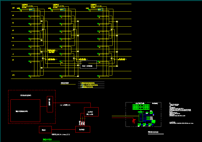Select the red LED display block

pyautogui.click(x=91, y=112)
